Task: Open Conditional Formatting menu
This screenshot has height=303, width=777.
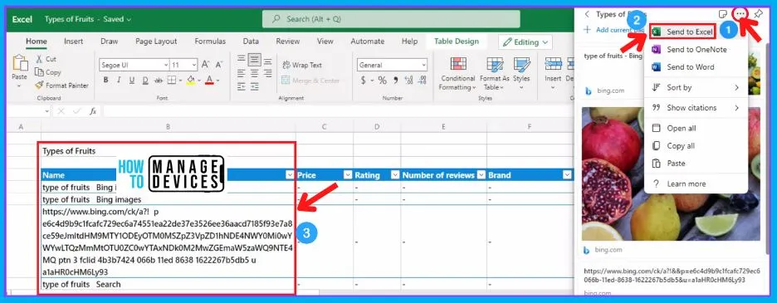Action: 457,73
